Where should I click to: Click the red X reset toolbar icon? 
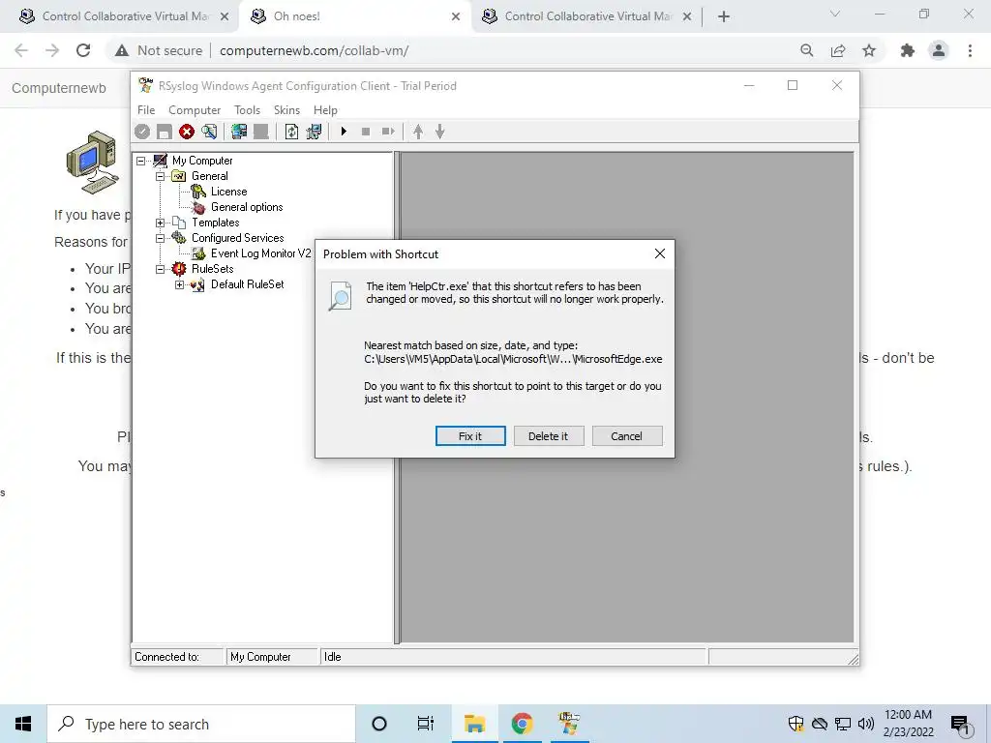click(187, 132)
